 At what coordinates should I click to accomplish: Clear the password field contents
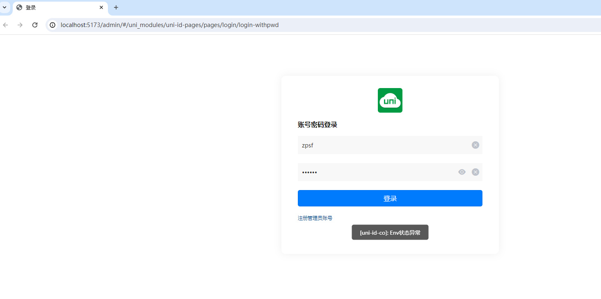475,172
